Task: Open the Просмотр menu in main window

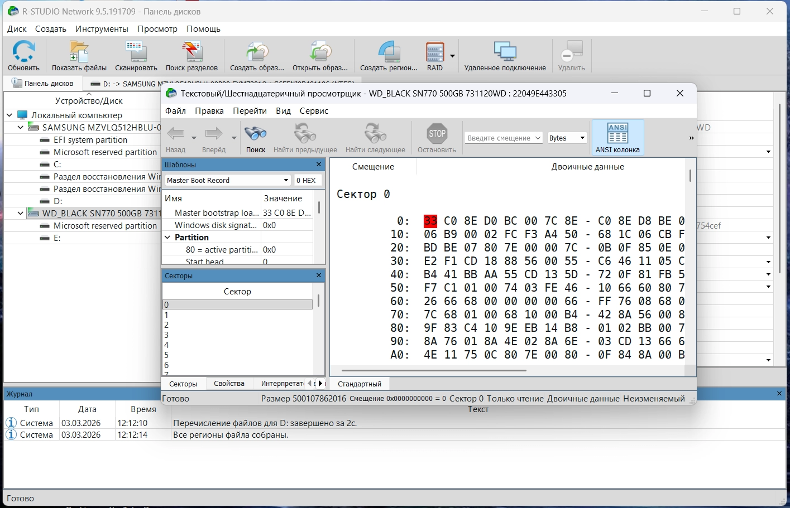Action: coord(157,29)
